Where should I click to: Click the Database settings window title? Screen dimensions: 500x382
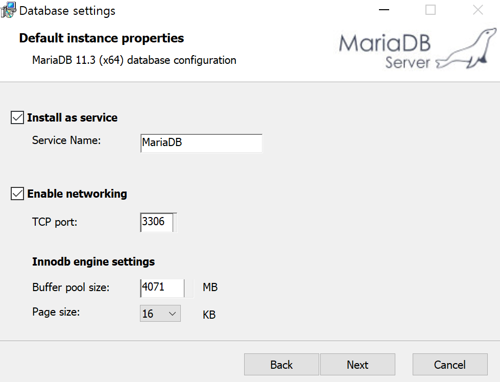67,11
